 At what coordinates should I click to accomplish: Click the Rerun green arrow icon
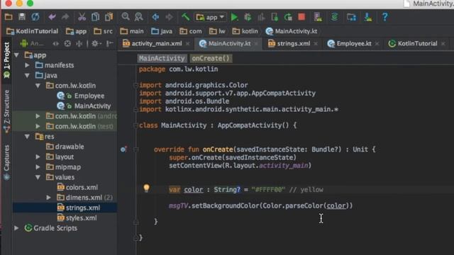click(x=288, y=17)
